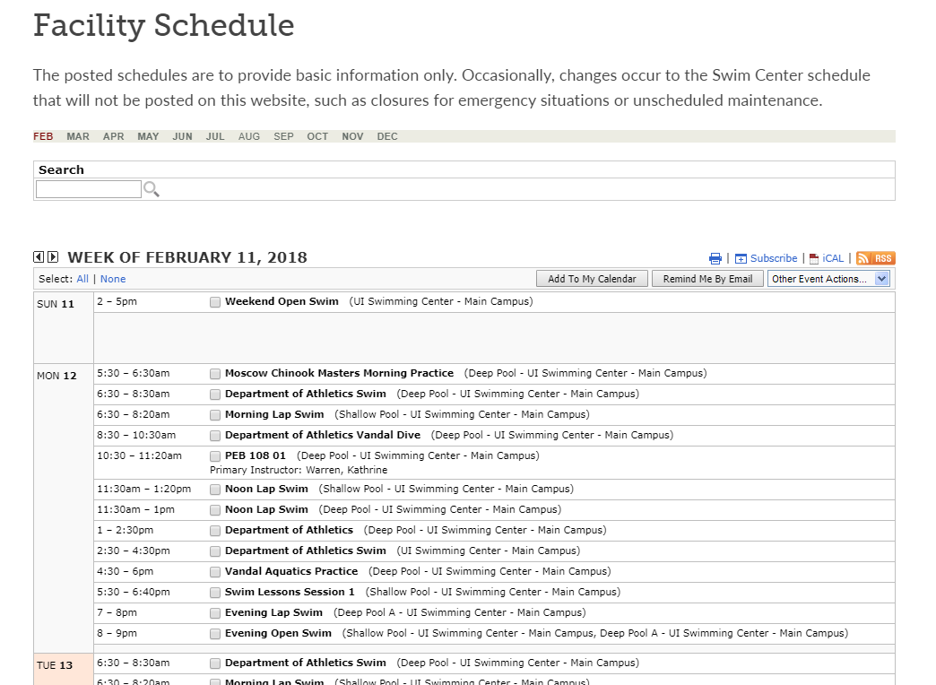Tick the Swim Lessons Session 1 checkbox
Viewport: 936px width, 685px height.
(215, 593)
